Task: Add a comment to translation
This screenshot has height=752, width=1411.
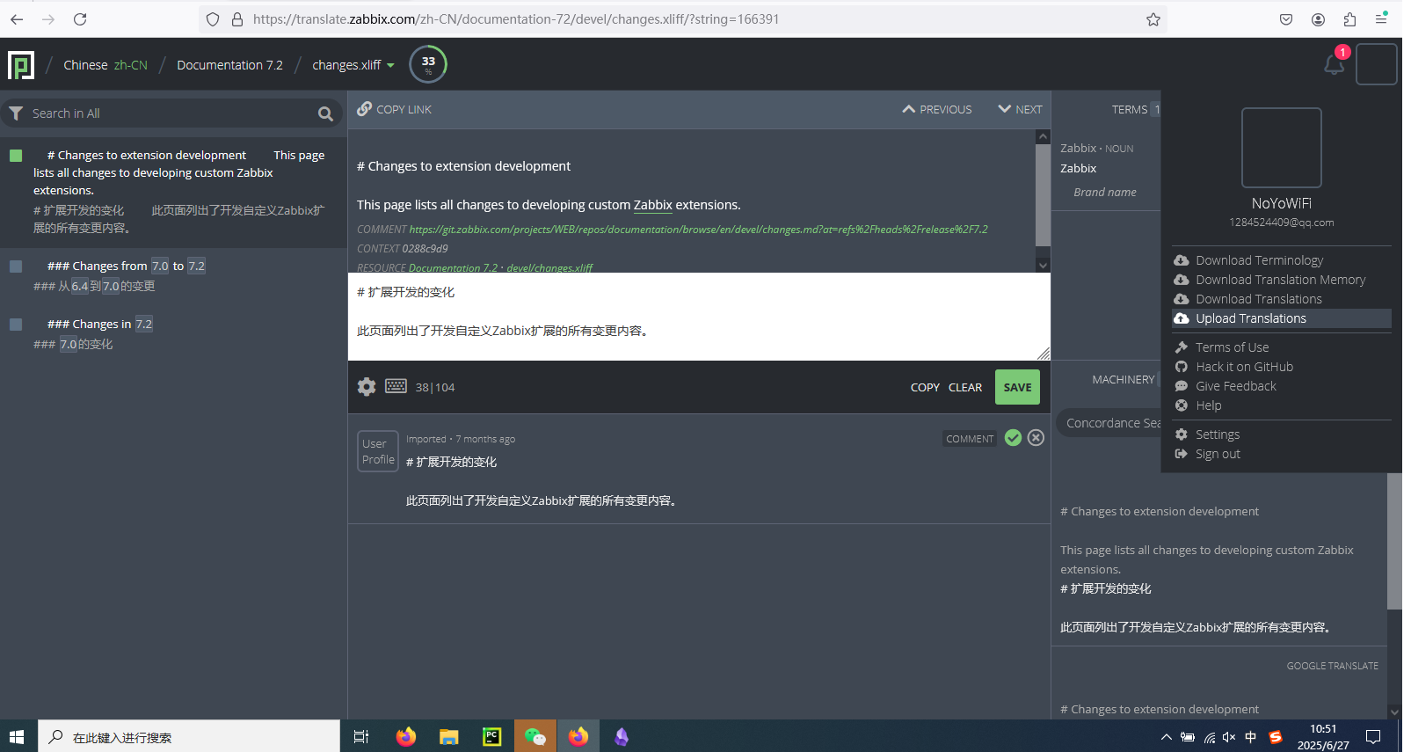Action: click(970, 439)
